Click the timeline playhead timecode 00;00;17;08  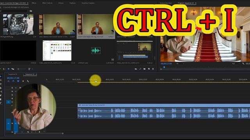13,78
